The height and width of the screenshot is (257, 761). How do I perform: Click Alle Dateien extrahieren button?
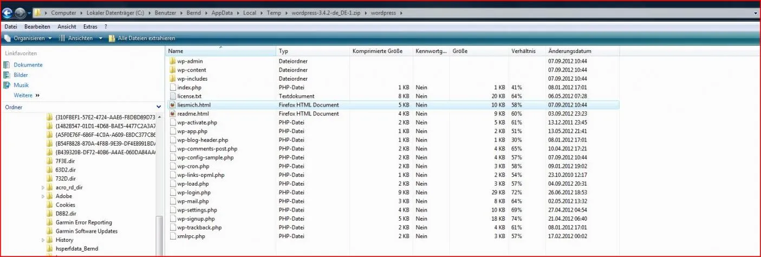(x=142, y=38)
